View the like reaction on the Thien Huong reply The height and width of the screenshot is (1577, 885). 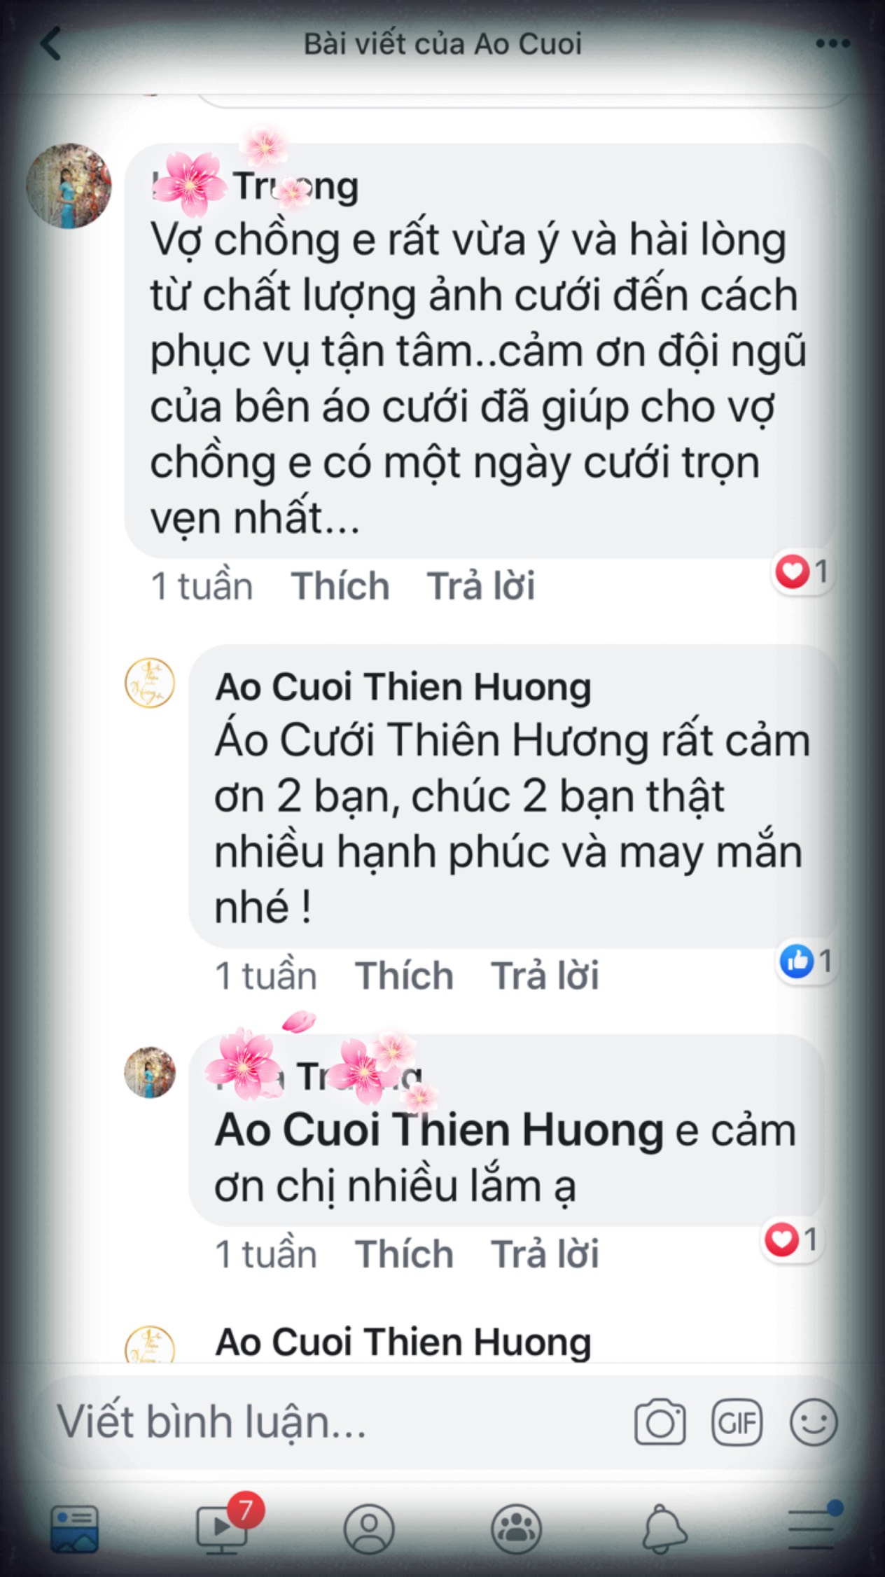(x=807, y=961)
